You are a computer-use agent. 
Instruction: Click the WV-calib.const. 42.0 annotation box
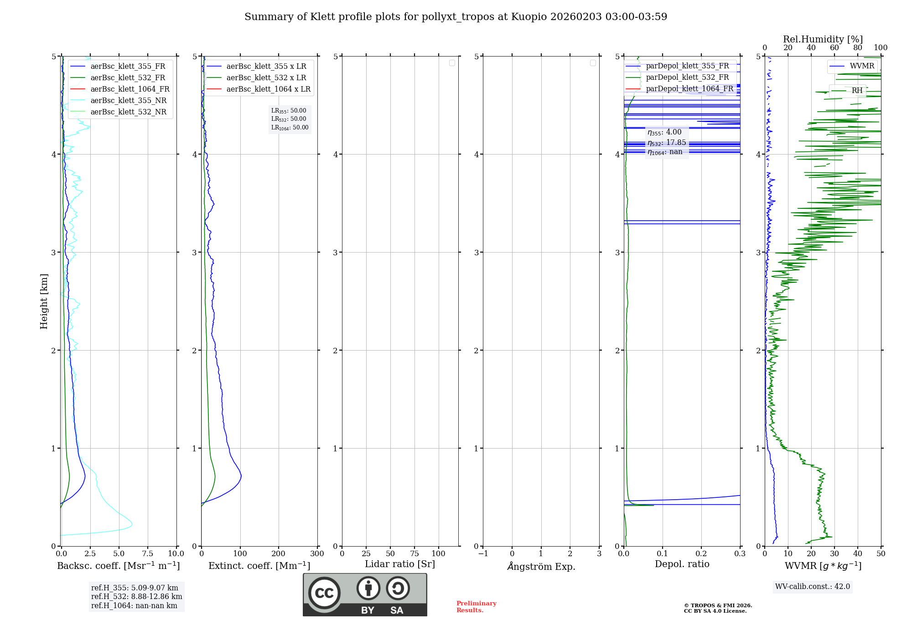[812, 587]
